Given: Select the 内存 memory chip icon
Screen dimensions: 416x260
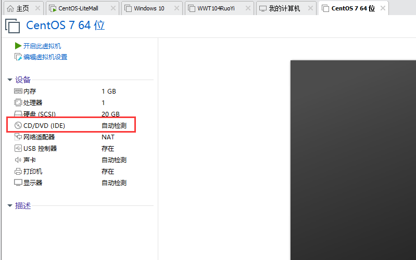Looking at the screenshot, I should pyautogui.click(x=18, y=92).
